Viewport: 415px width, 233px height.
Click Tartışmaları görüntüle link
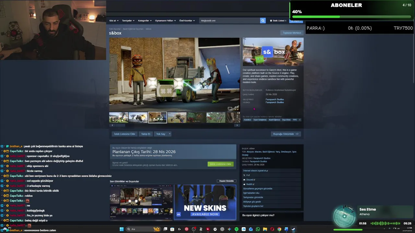coord(253,197)
